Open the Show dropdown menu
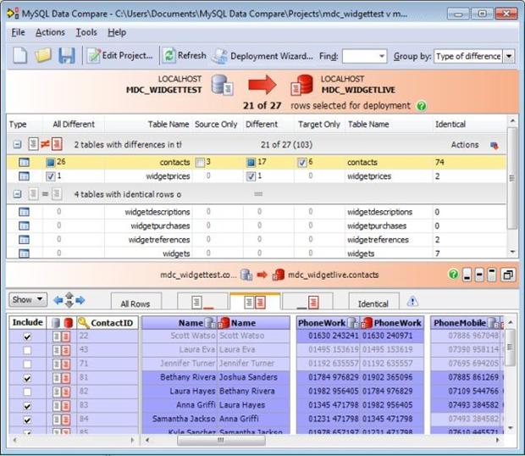Image resolution: width=525 pixels, height=456 pixels. (28, 299)
